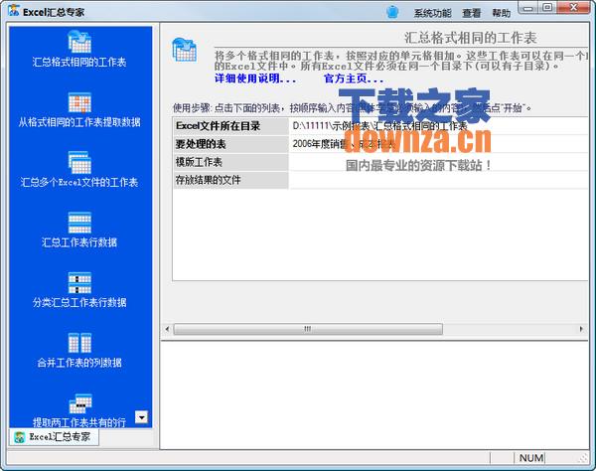Select the 从格式相同的工作表提取数据 icon
This screenshot has height=471, width=596.
point(79,102)
